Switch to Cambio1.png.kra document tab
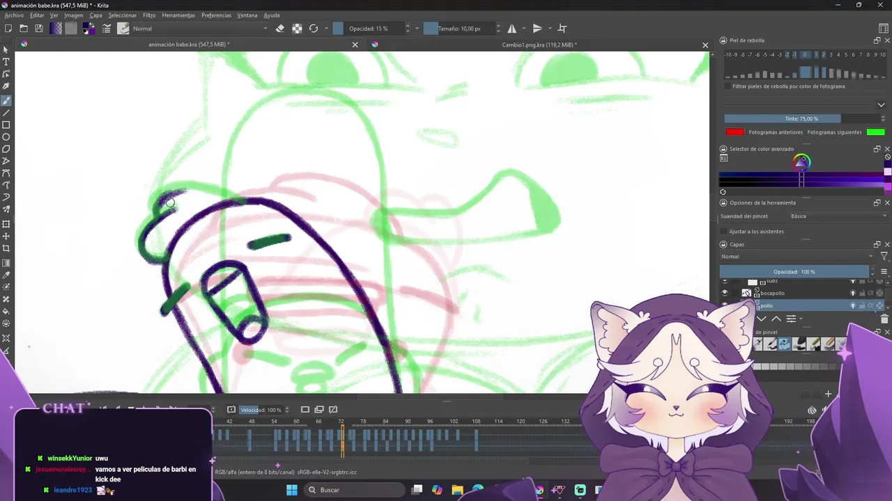 pos(539,45)
